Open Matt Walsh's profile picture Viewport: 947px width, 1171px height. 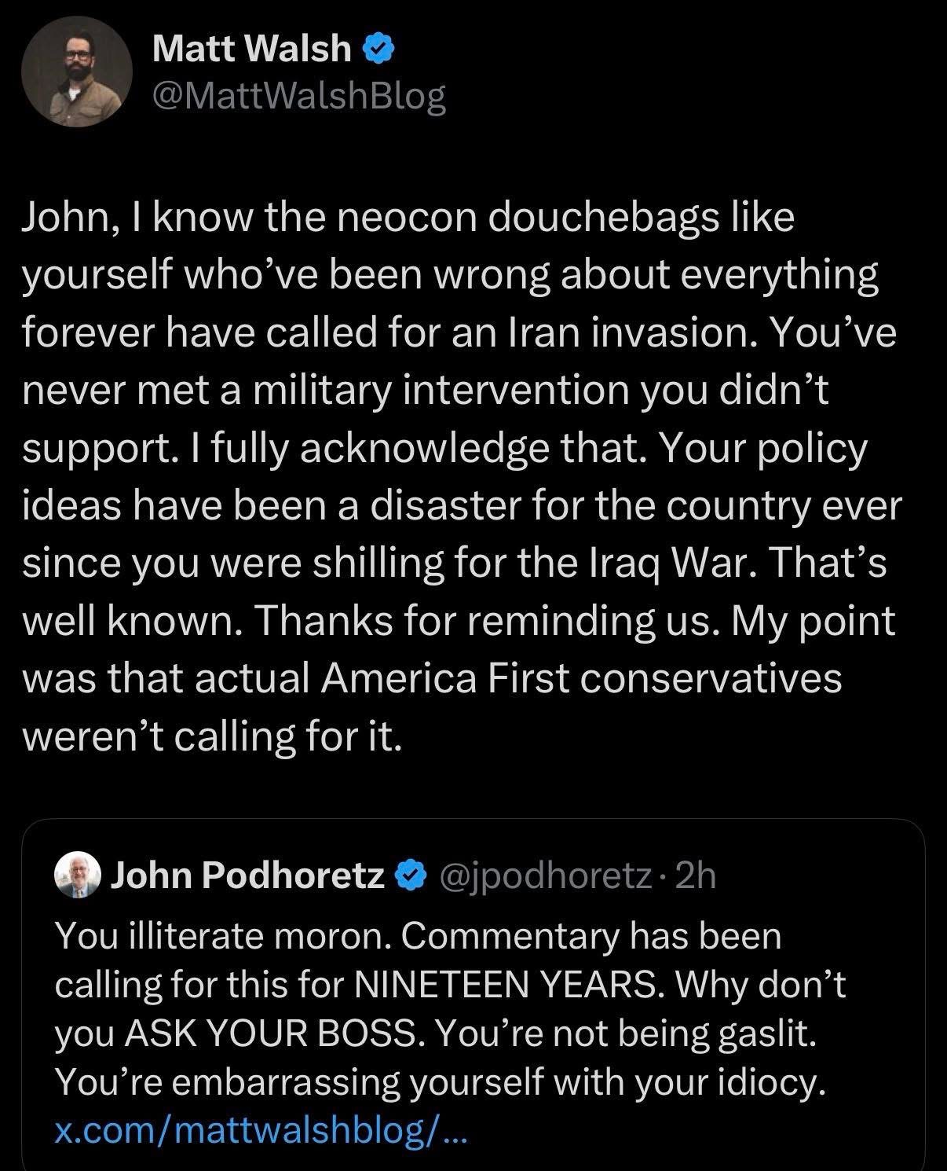(77, 72)
